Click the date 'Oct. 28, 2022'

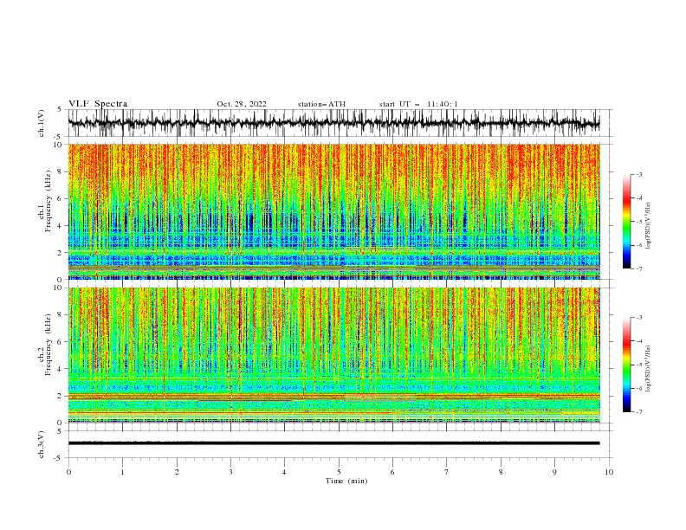click(x=242, y=104)
